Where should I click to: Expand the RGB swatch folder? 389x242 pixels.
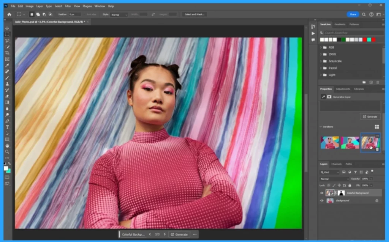(x=321, y=47)
